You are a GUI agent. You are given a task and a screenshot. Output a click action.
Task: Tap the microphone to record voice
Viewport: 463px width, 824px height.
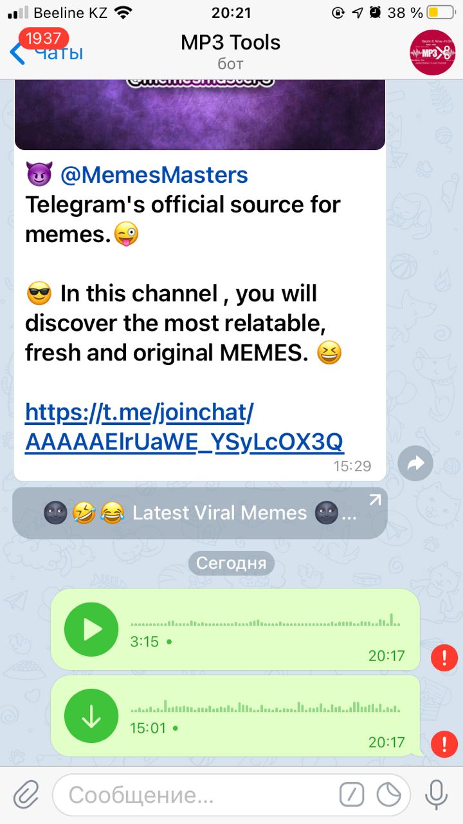click(x=437, y=795)
